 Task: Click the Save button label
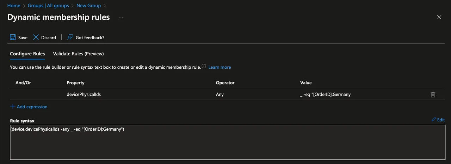[x=23, y=38]
